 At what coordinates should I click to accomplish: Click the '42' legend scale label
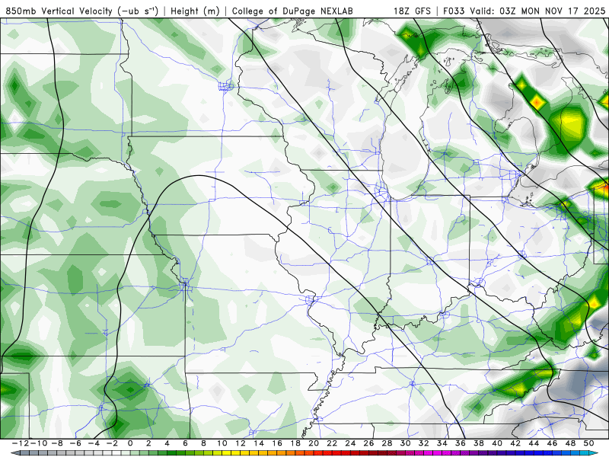[515, 443]
